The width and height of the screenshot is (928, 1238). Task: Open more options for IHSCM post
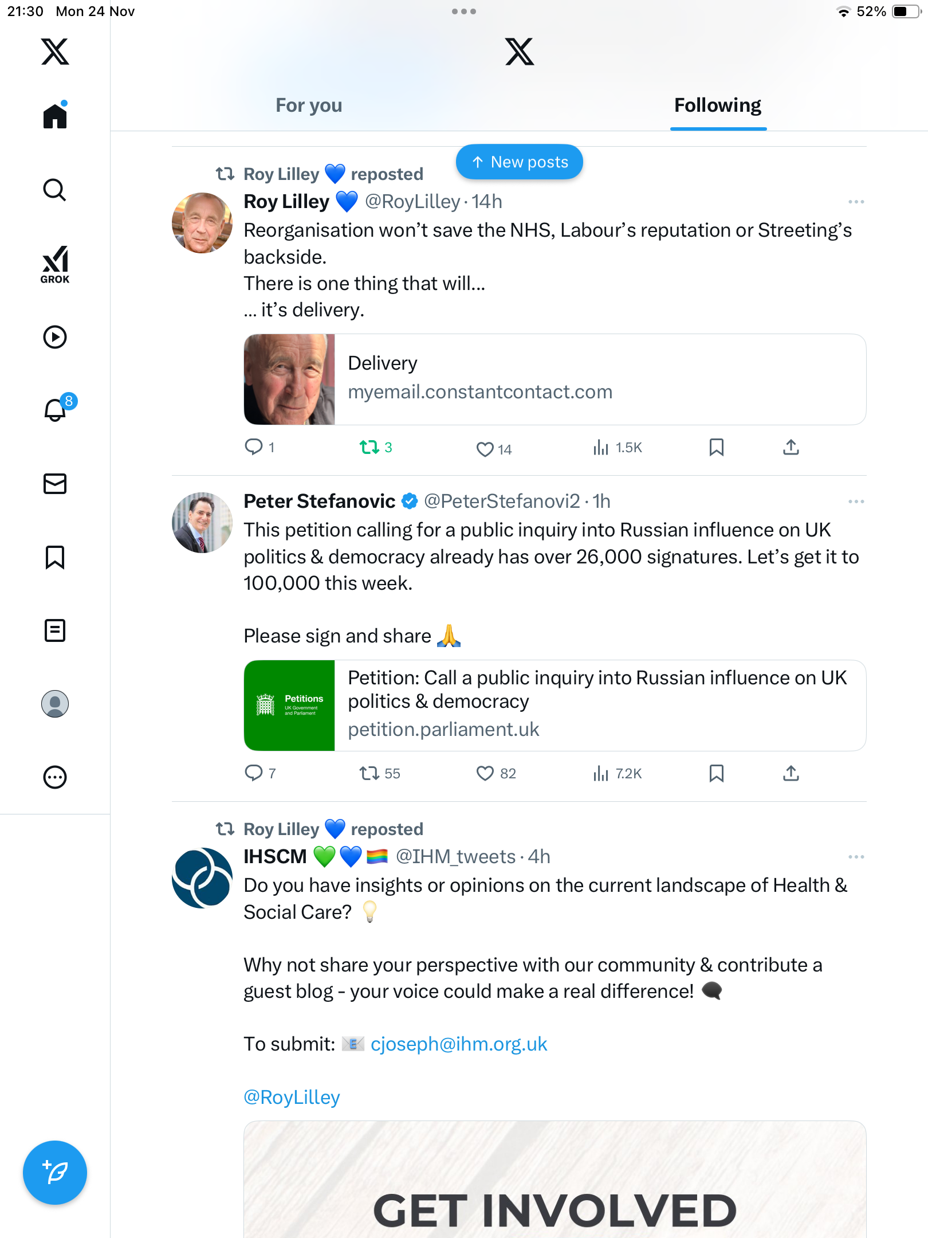pos(856,857)
